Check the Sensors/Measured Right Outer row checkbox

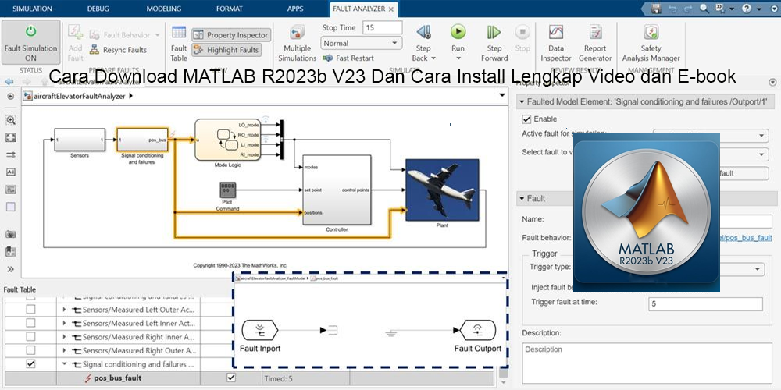31,351
